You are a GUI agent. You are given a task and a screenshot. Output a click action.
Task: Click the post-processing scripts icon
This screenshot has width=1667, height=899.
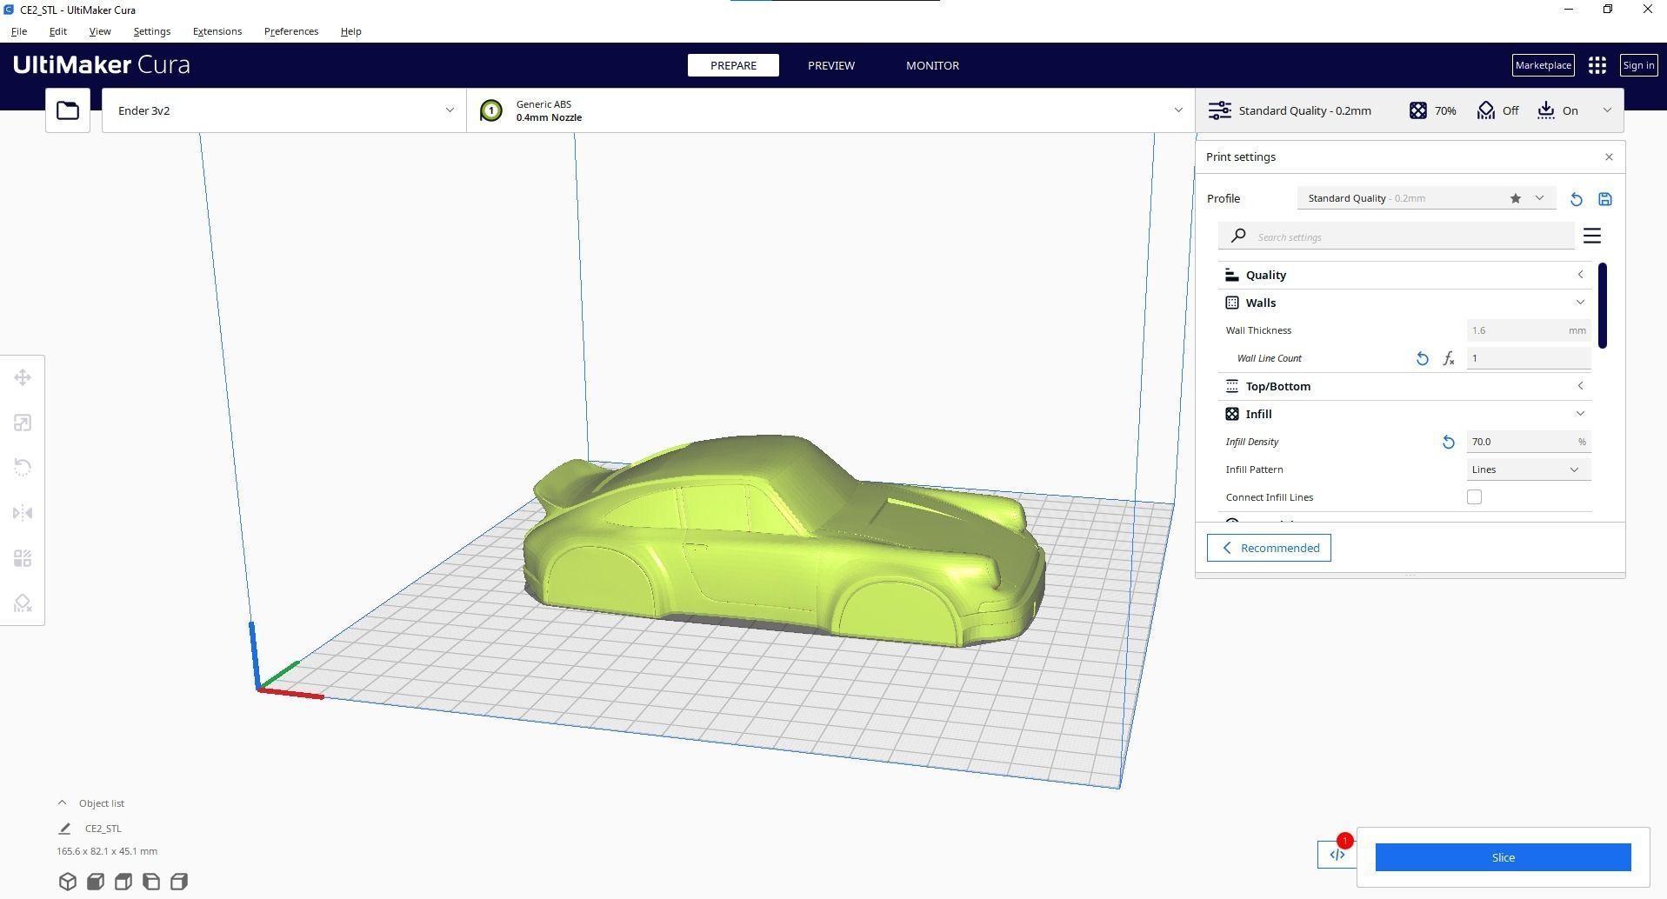tap(1337, 855)
